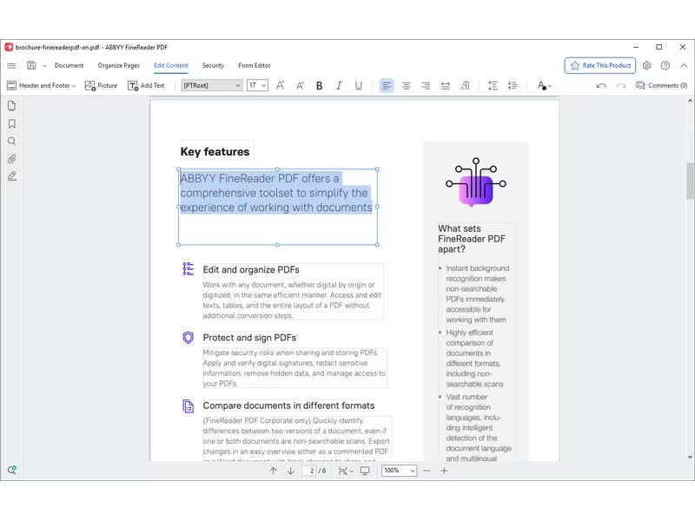695x521 pixels.
Task: Open the Attachments paperclip panel
Action: pyautogui.click(x=12, y=159)
